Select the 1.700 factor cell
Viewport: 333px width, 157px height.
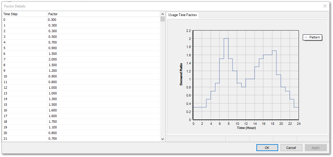click(x=103, y=122)
